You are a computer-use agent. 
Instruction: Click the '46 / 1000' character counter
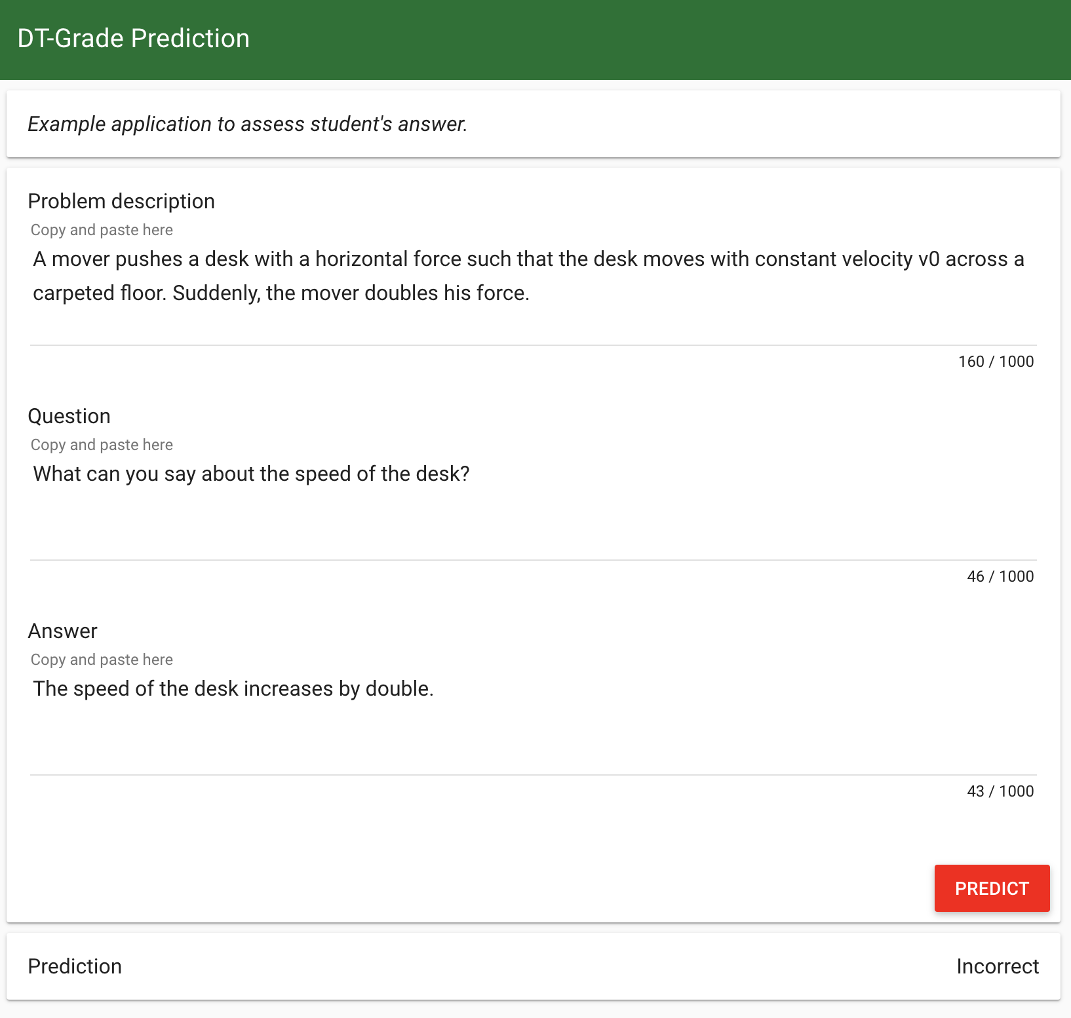[x=1000, y=576]
